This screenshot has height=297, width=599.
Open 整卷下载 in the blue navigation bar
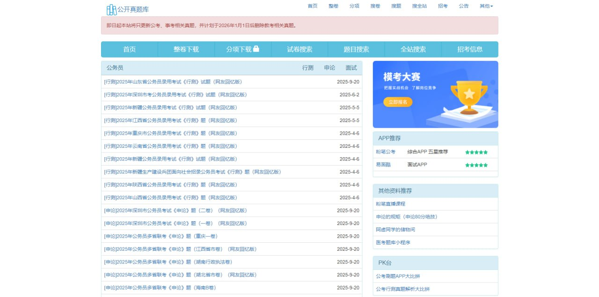(186, 49)
